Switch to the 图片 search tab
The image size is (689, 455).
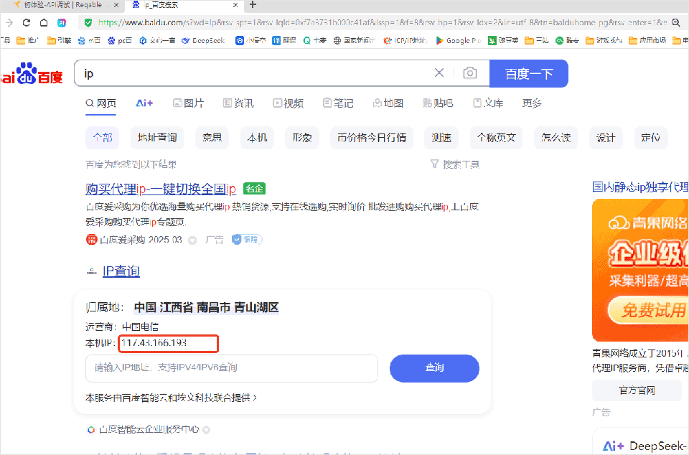189,103
